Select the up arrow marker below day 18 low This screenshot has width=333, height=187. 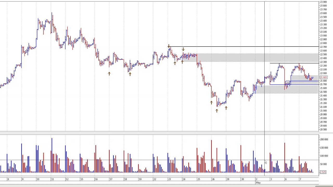(x=130, y=74)
